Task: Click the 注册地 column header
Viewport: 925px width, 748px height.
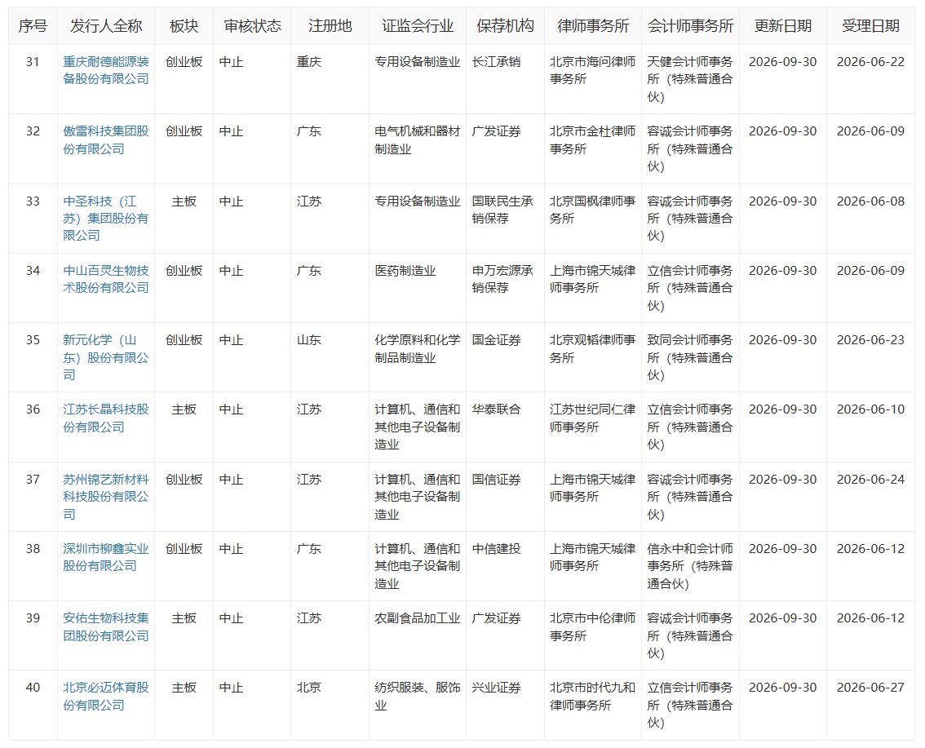Action: [x=330, y=26]
